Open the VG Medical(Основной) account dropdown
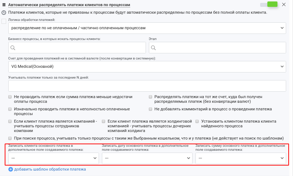Image resolution: width=293 pixels, height=176 pixels. [147, 67]
